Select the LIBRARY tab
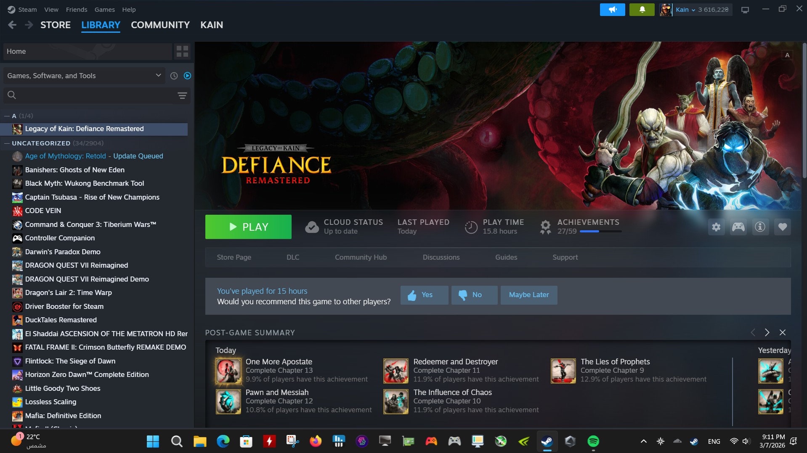807x453 pixels. (101, 25)
